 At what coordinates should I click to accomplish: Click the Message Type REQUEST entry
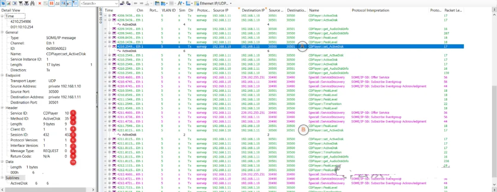point(39,151)
